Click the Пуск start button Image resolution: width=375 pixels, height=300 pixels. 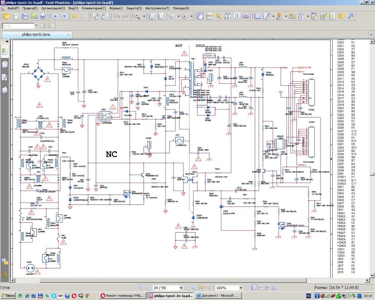click(8, 296)
